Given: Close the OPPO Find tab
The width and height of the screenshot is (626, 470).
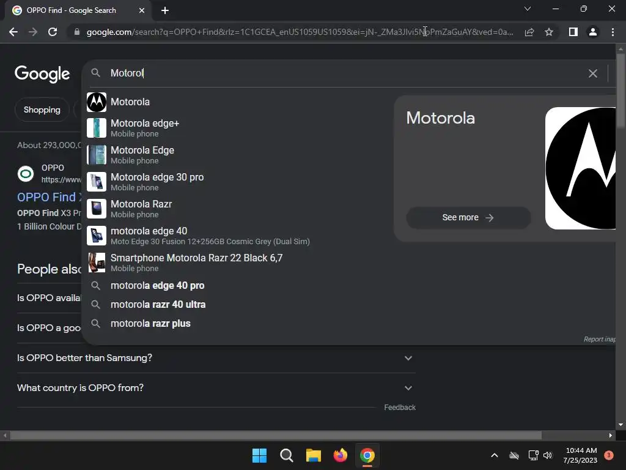Looking at the screenshot, I should click(142, 10).
